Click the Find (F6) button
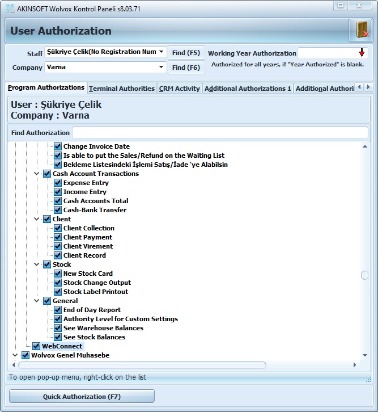The height and width of the screenshot is (412, 378). pyautogui.click(x=186, y=68)
